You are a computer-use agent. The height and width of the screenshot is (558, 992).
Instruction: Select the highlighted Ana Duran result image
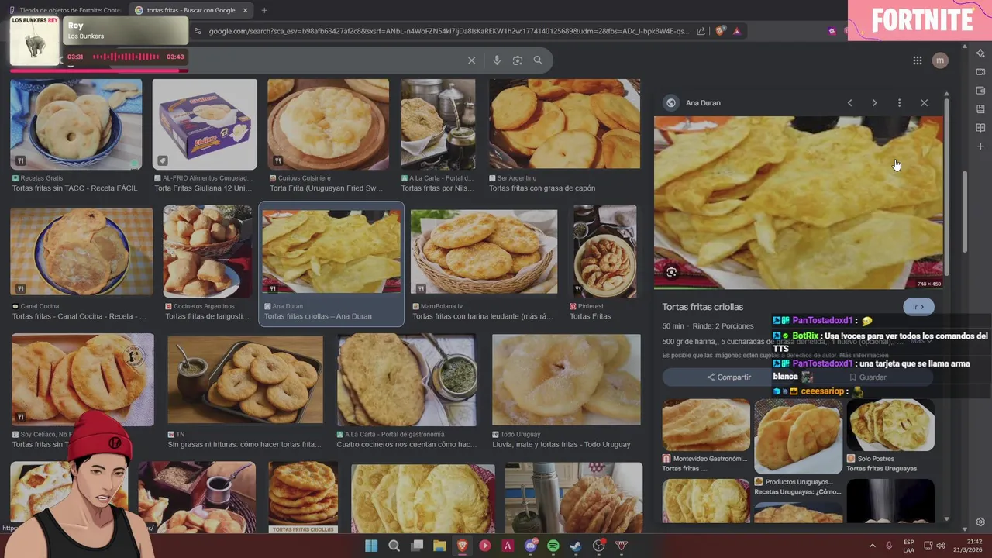click(x=331, y=251)
